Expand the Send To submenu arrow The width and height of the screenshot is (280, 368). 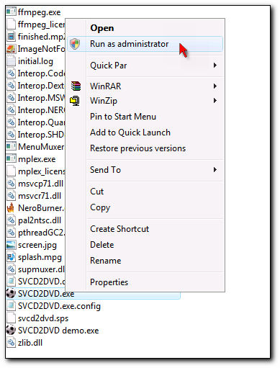(x=215, y=170)
